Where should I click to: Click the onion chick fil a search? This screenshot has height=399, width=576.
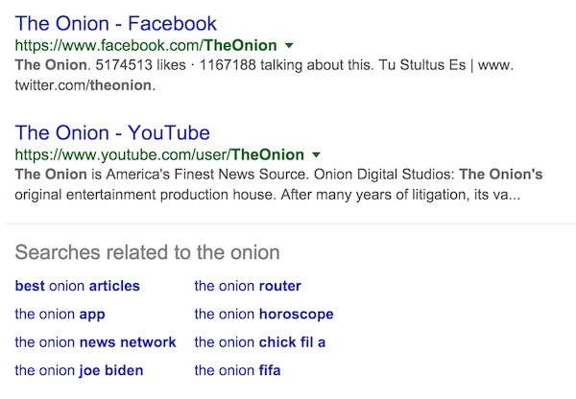pos(260,341)
